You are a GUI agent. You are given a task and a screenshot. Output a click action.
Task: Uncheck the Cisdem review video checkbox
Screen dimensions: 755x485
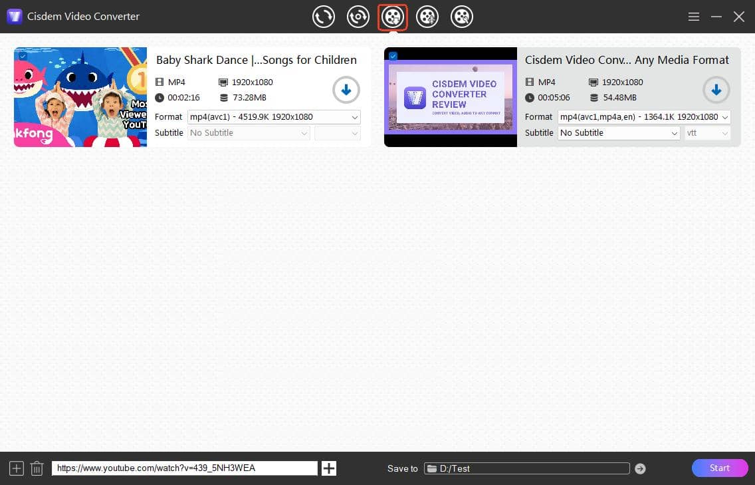392,57
